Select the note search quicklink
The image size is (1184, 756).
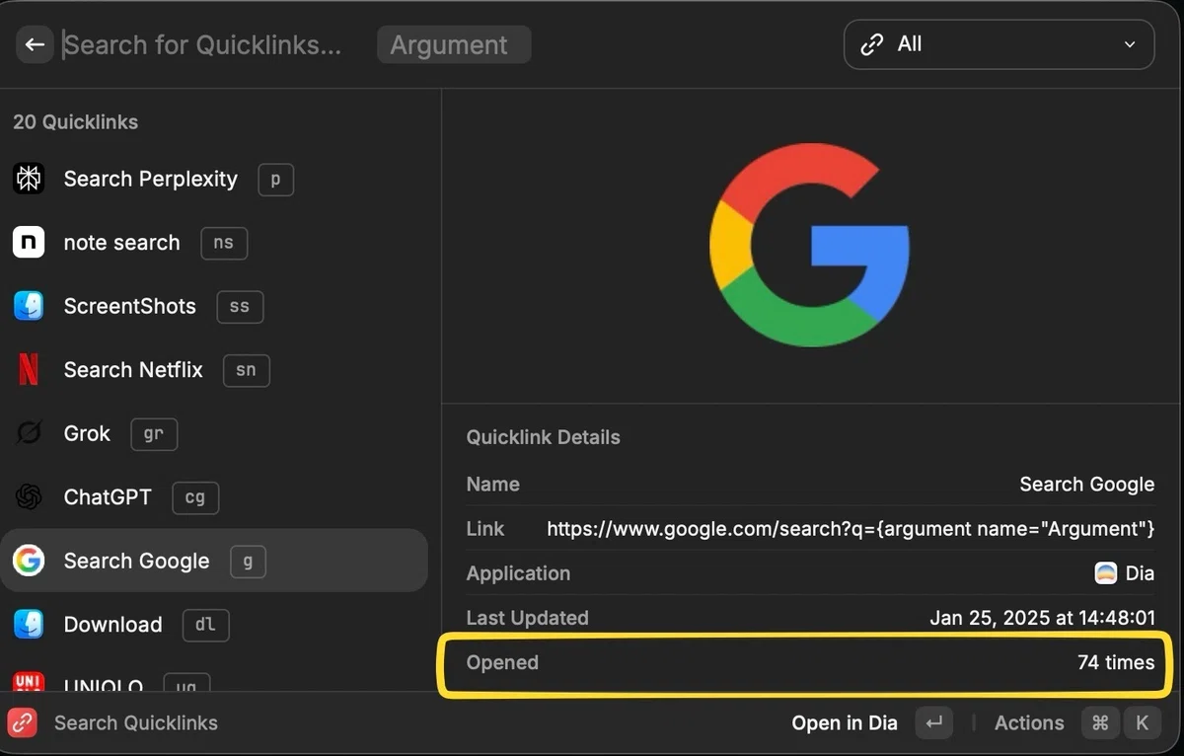click(x=214, y=243)
